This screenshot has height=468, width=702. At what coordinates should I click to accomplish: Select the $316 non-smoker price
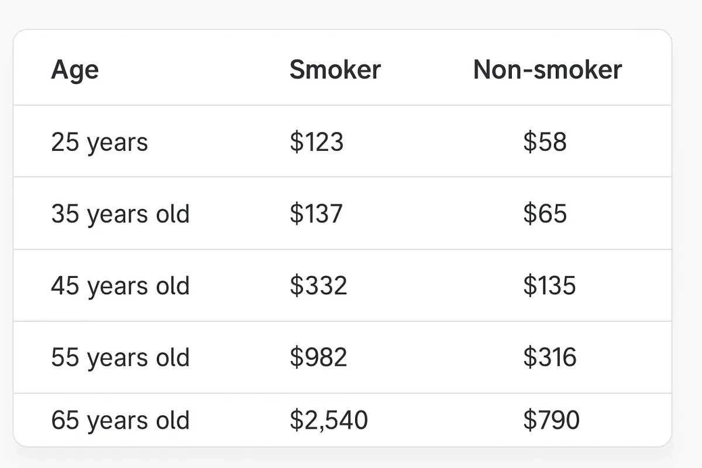click(x=549, y=357)
